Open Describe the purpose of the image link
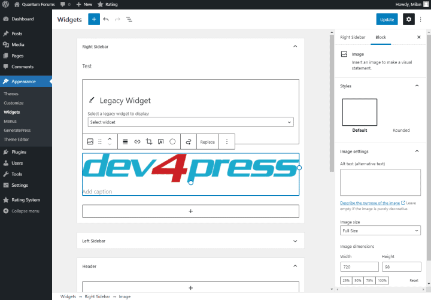The width and height of the screenshot is (431, 300). 372,203
